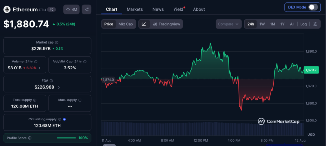Expand FDV details chevron
Screen dimensions: 326x146
pos(59,87)
